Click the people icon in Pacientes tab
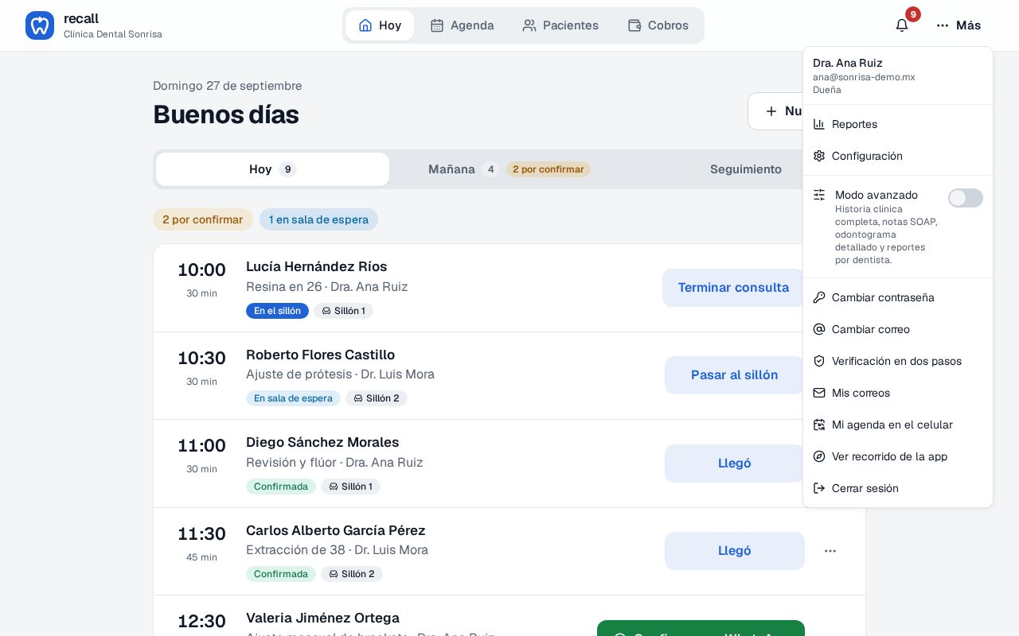Screen dimensions: 1019x636 tap(529, 25)
